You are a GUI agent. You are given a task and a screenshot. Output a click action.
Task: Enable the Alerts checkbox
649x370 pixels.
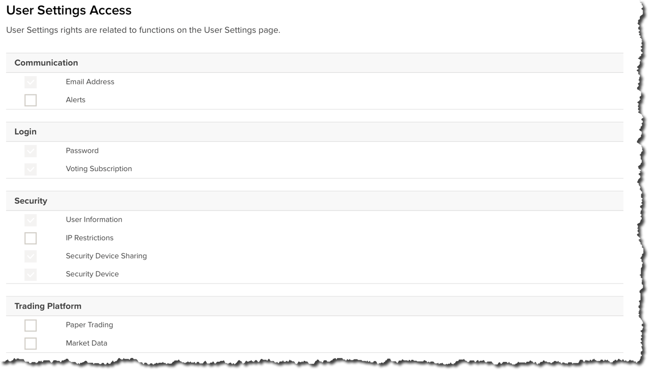(x=30, y=100)
